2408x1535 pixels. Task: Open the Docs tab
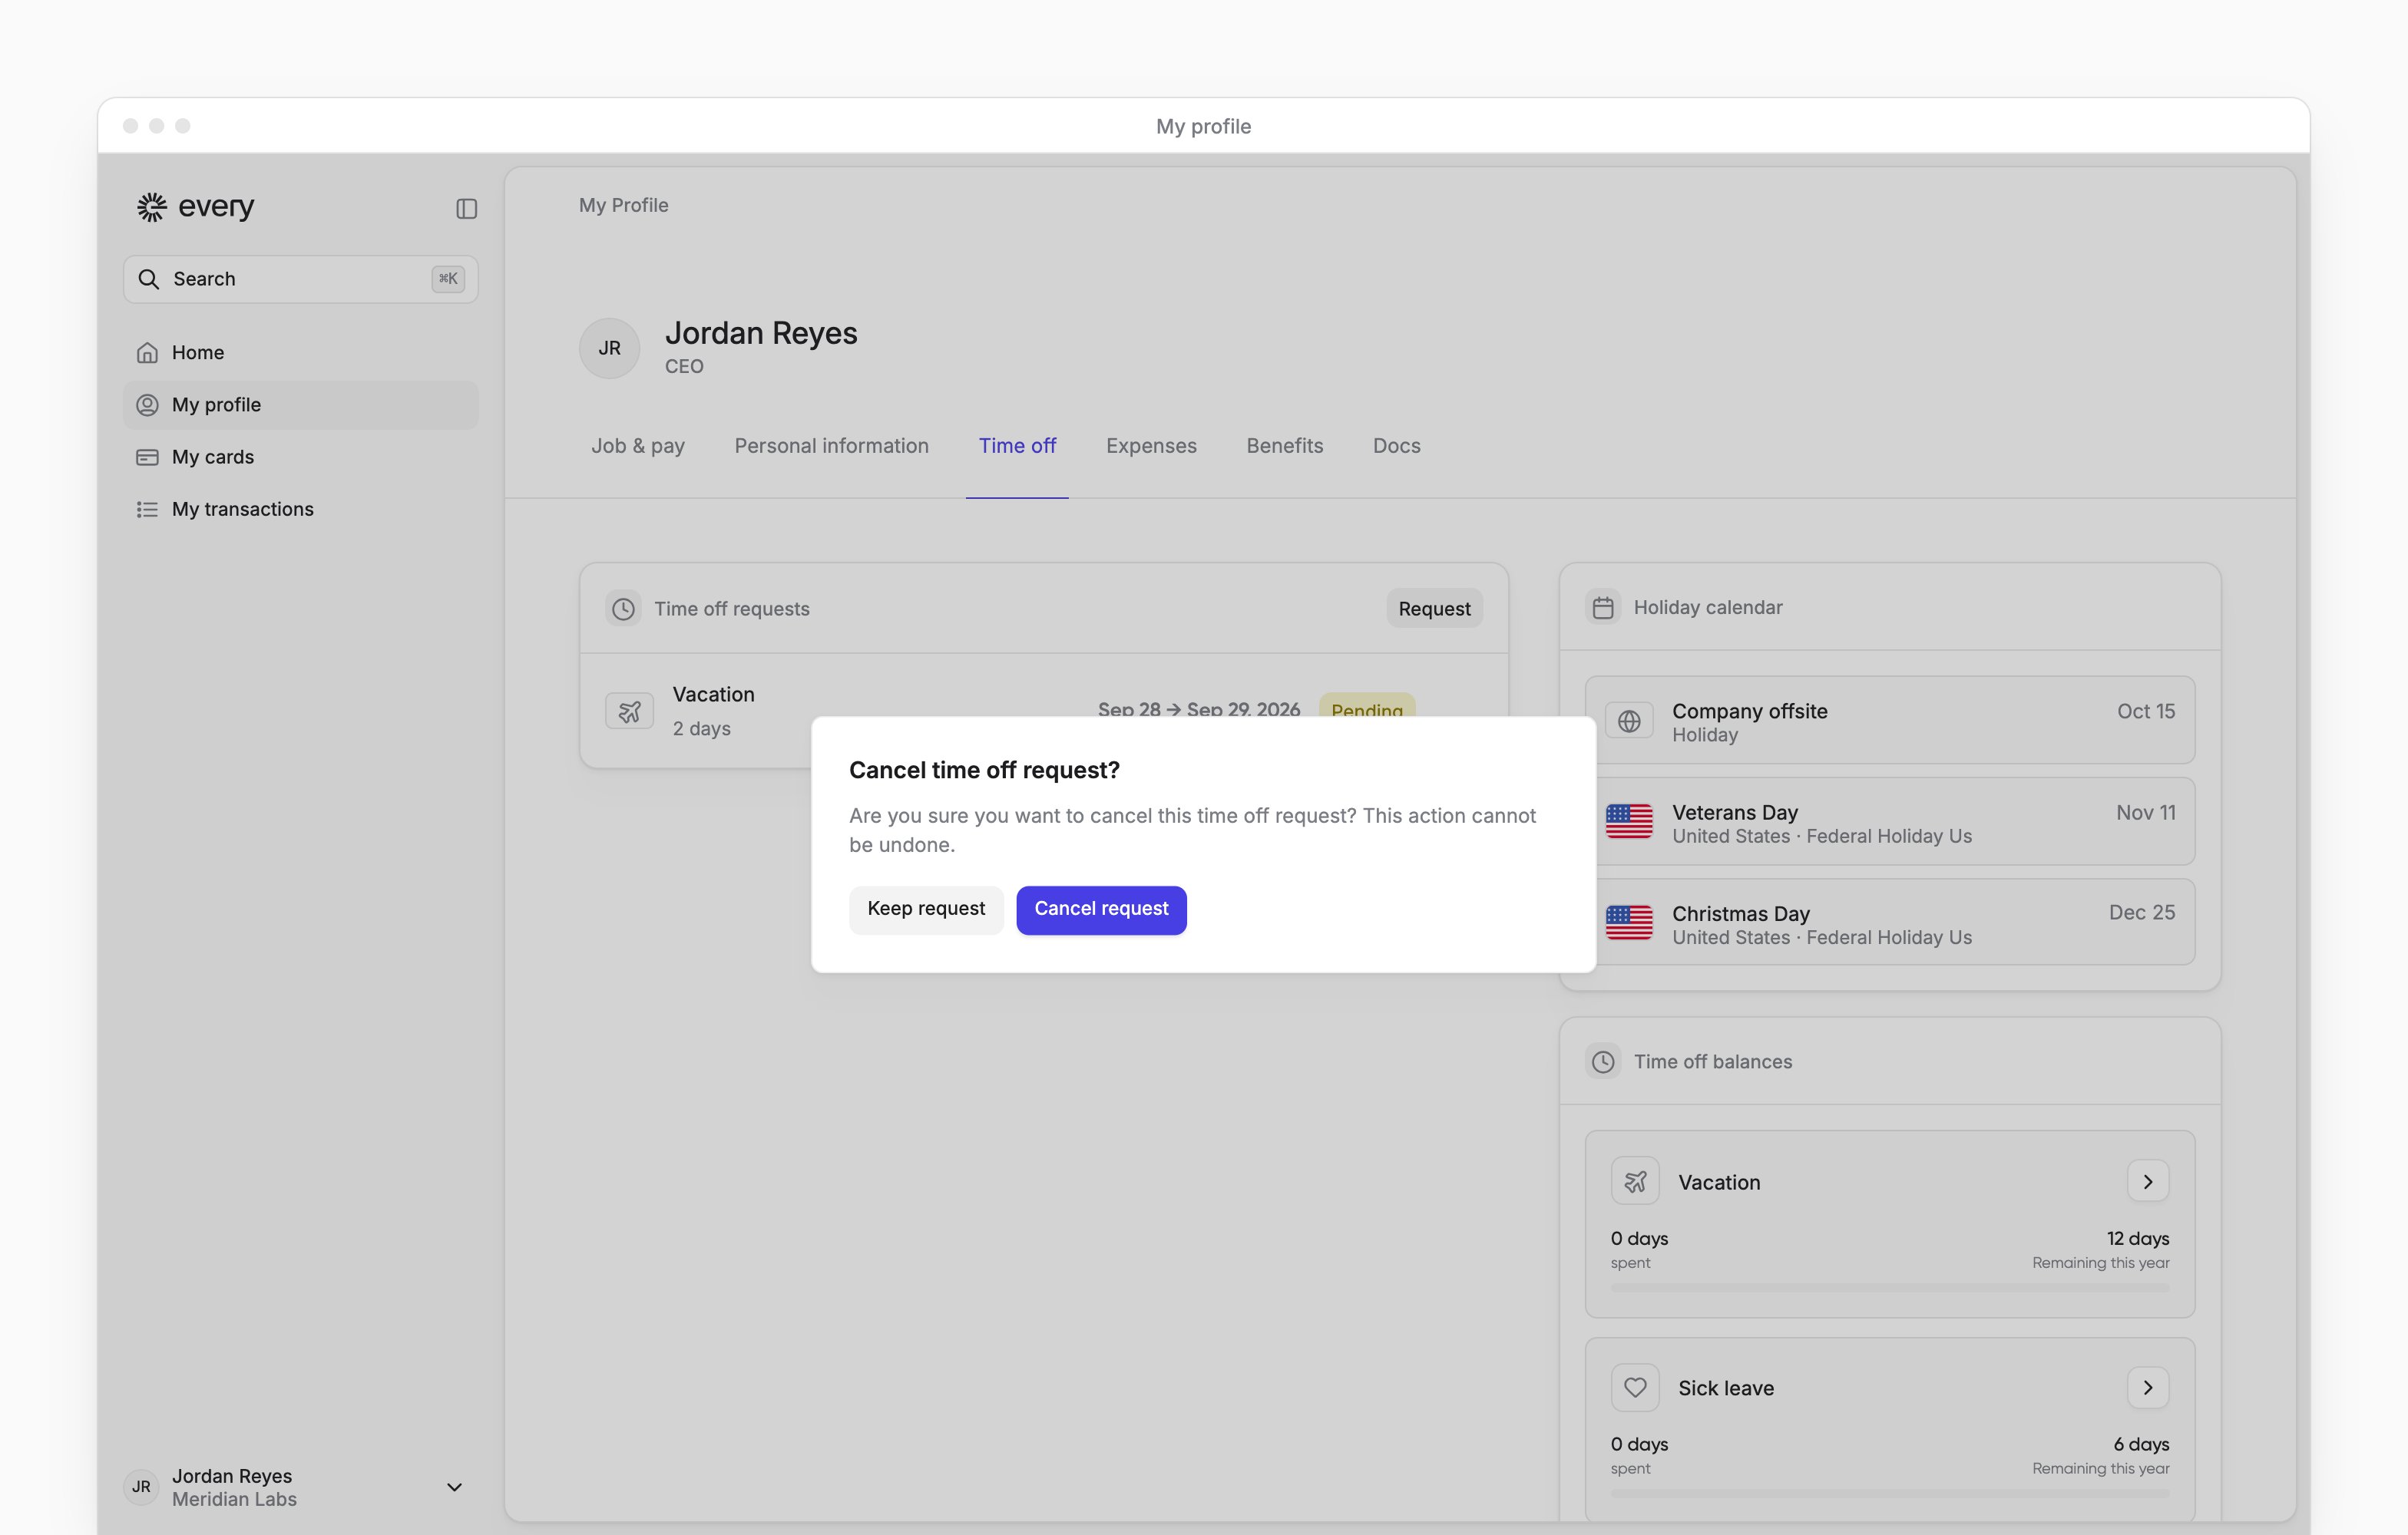pyautogui.click(x=1396, y=446)
